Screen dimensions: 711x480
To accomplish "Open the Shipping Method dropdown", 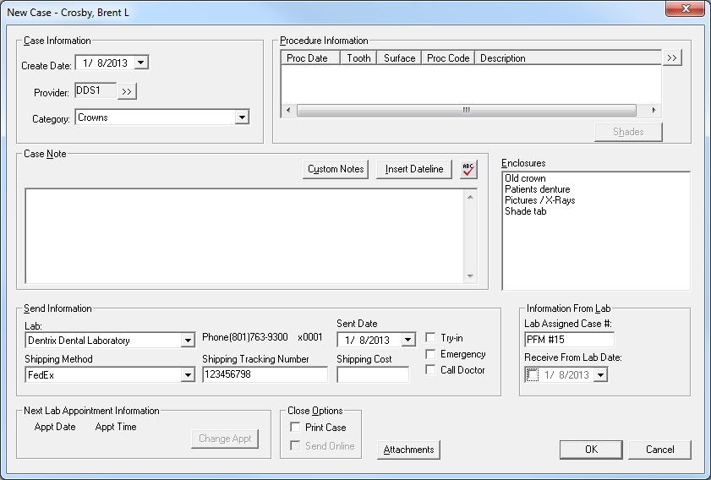I will 188,374.
